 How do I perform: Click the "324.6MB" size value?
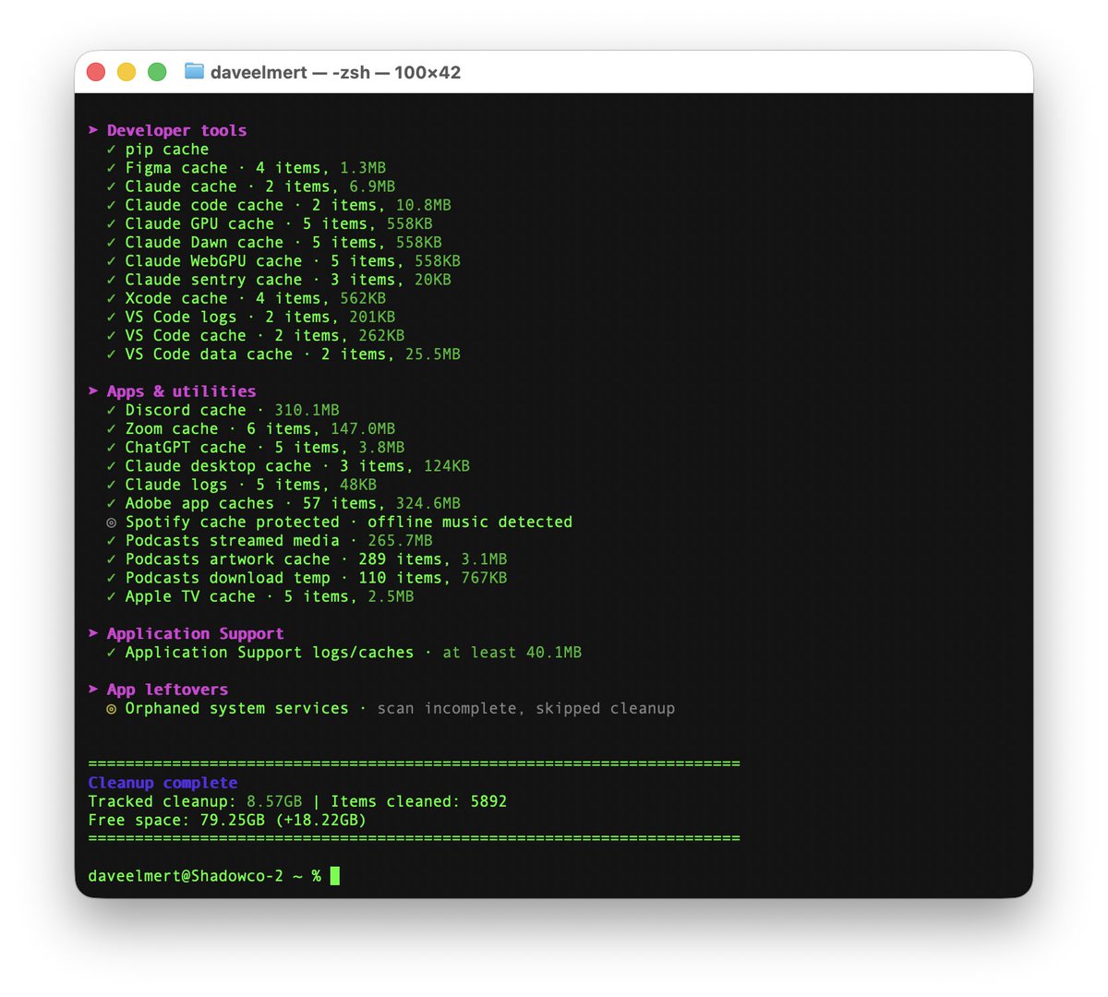[428, 503]
